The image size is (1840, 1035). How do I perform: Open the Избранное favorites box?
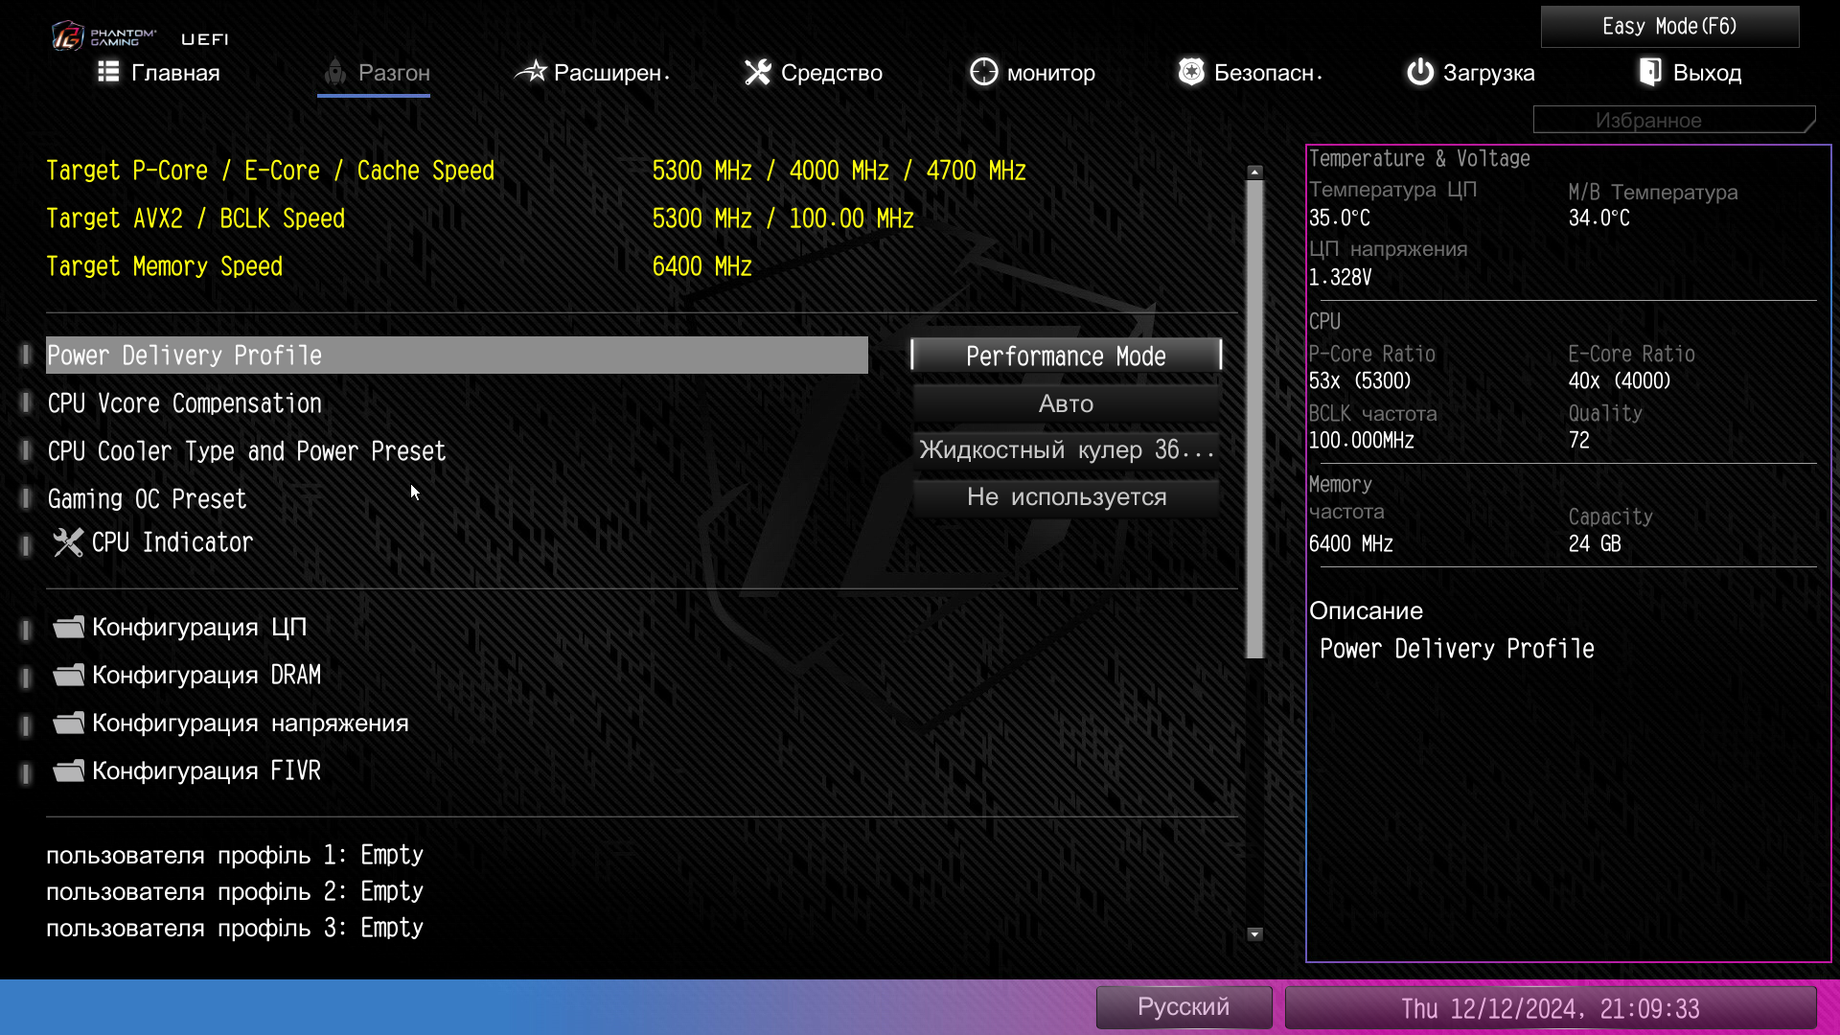[x=1672, y=121]
